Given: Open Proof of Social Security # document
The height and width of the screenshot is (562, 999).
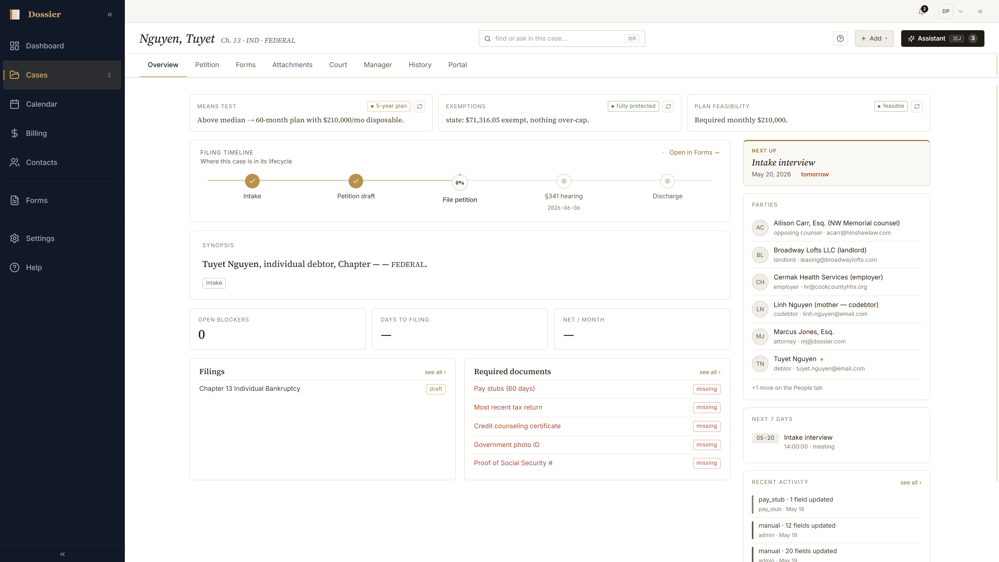Looking at the screenshot, I should click(x=597, y=463).
